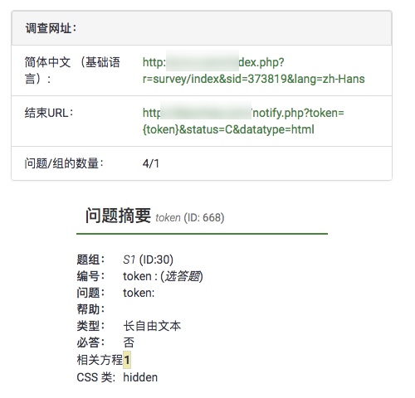This screenshot has height=398, width=415.
Task: Click the 问题/组的数量 label
Action: tap(64, 163)
